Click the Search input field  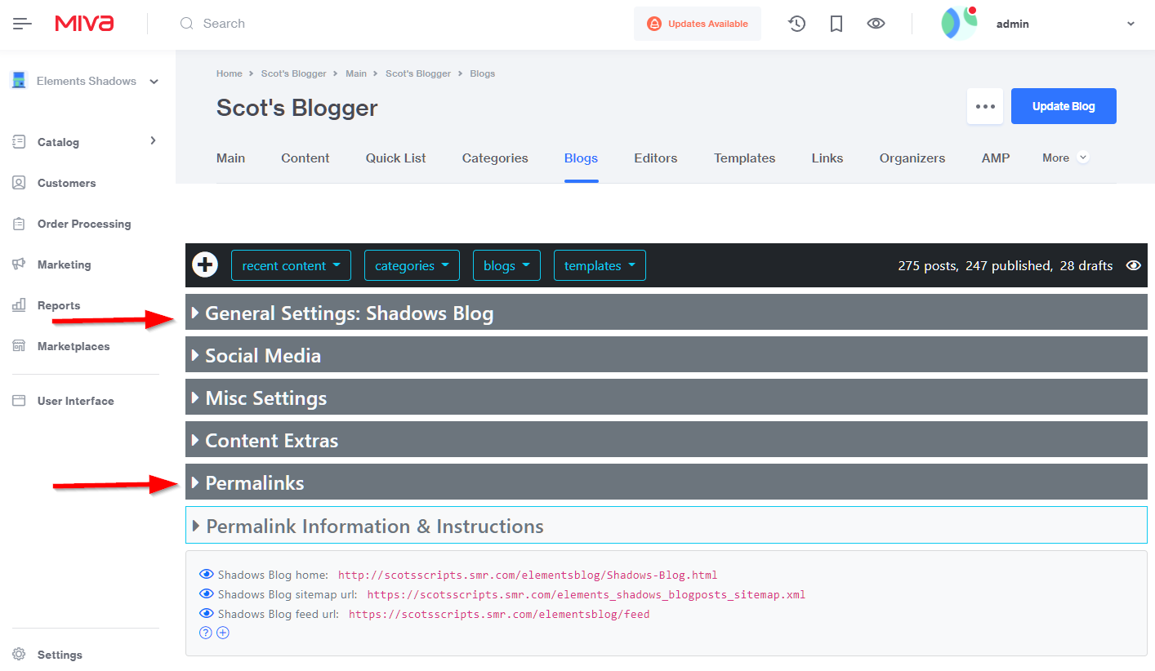(x=327, y=24)
